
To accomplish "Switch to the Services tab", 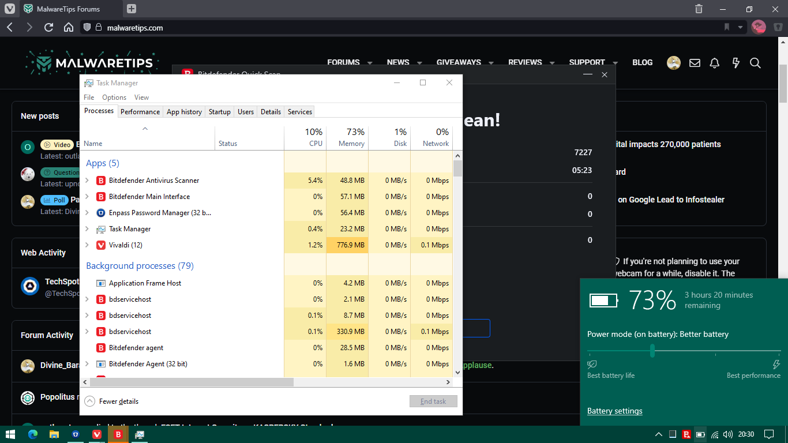I will tap(300, 112).
